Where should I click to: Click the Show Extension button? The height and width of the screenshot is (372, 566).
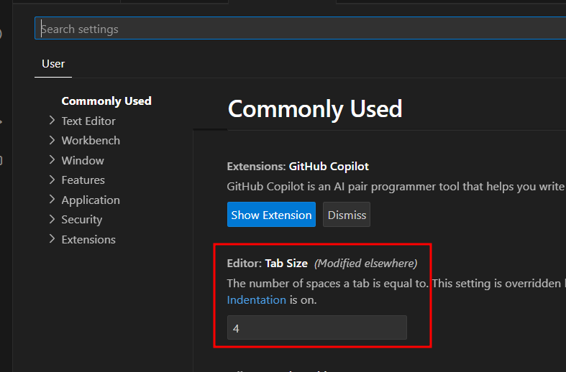271,215
